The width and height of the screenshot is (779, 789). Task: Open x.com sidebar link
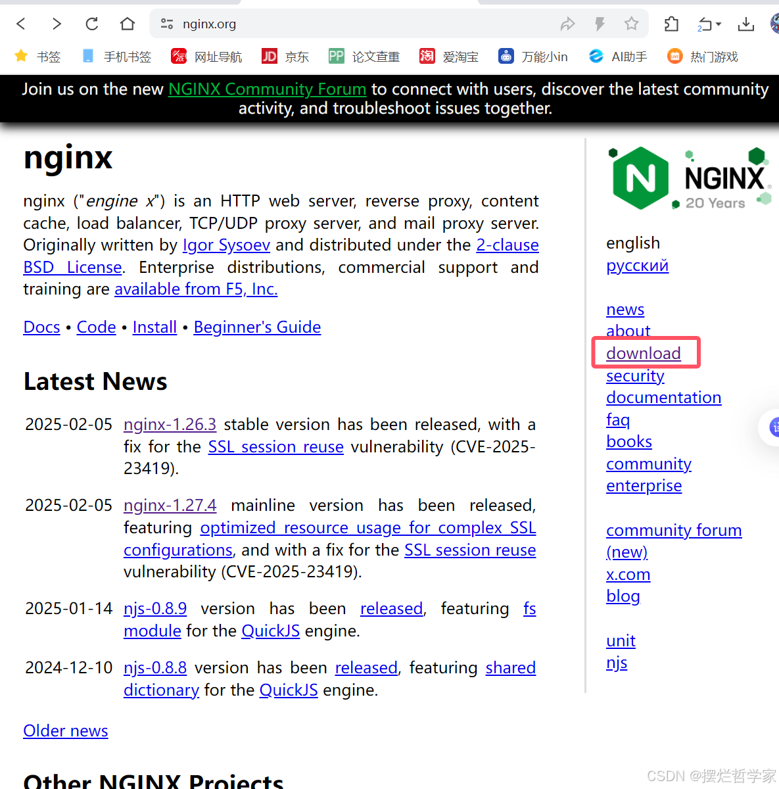coord(628,575)
